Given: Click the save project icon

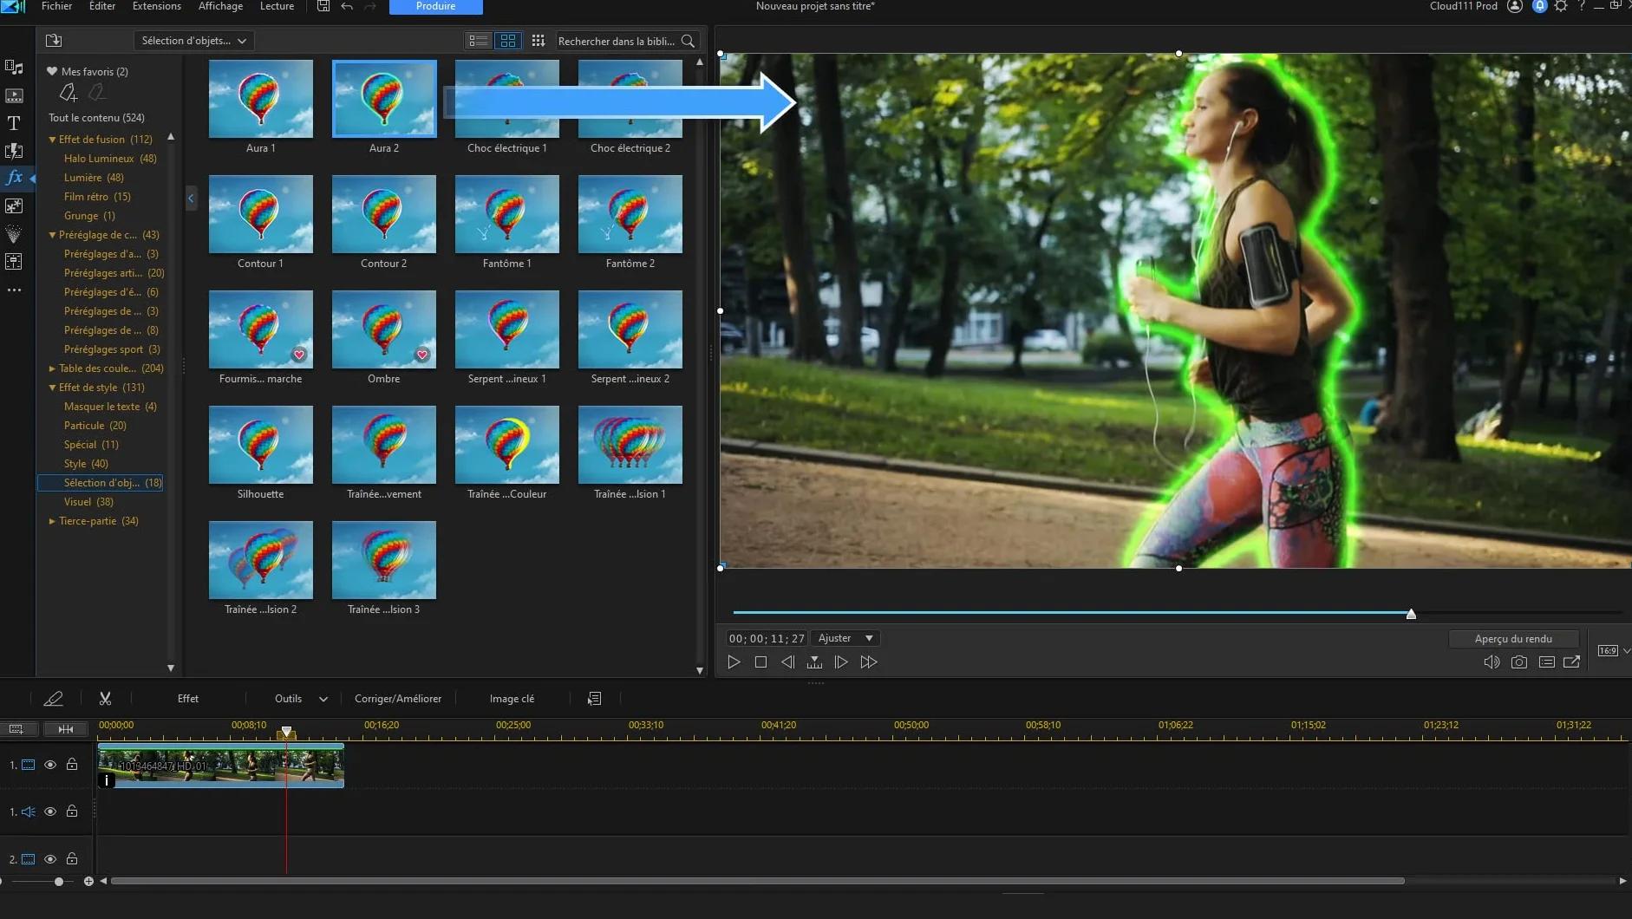Looking at the screenshot, I should pos(323,6).
